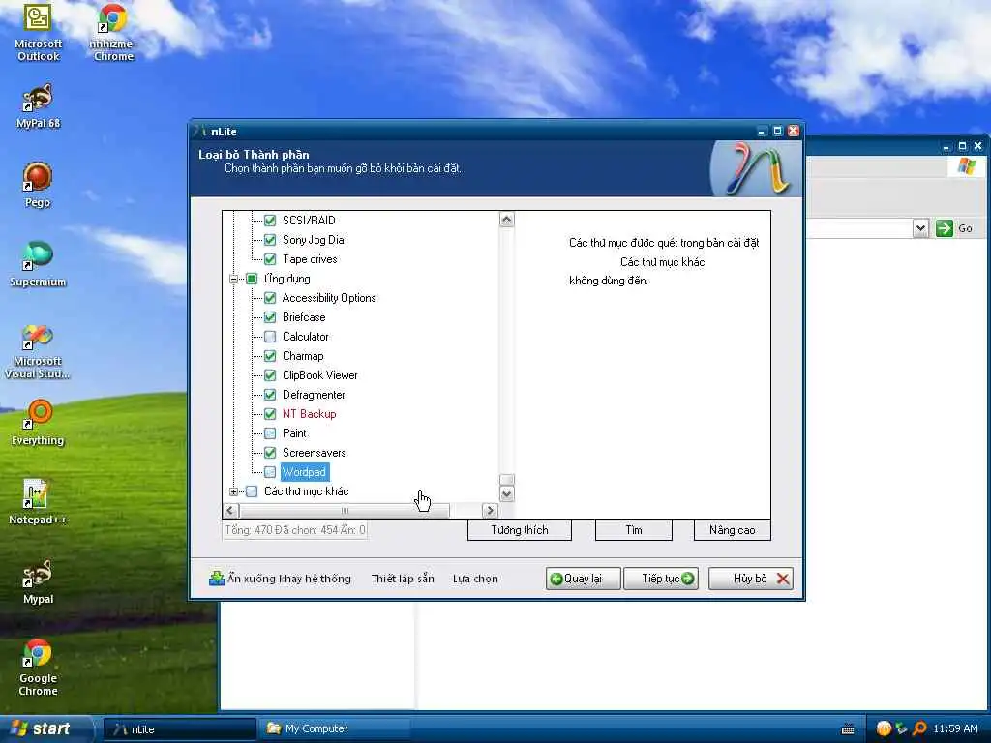
Task: Continue with Tiếp tục button
Action: click(x=661, y=579)
